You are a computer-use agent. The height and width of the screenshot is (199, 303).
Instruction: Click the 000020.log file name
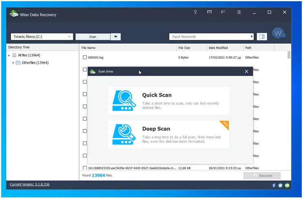pyautogui.click(x=96, y=57)
